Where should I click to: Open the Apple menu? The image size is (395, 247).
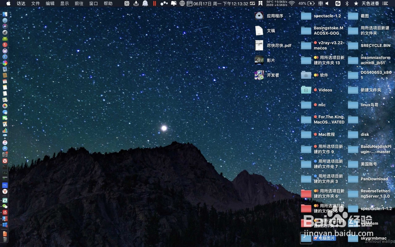[8, 3]
